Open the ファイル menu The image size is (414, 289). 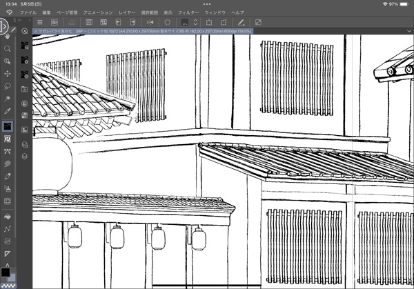point(28,12)
